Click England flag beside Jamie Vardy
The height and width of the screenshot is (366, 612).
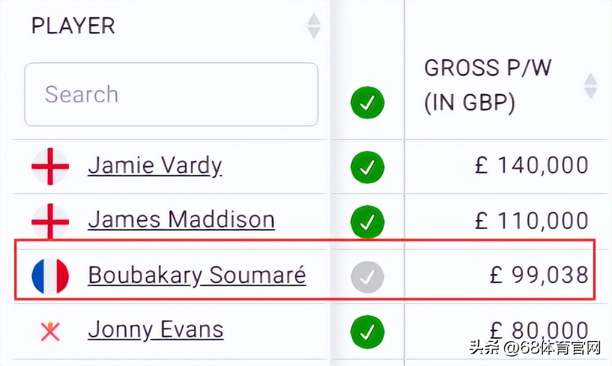(50, 166)
